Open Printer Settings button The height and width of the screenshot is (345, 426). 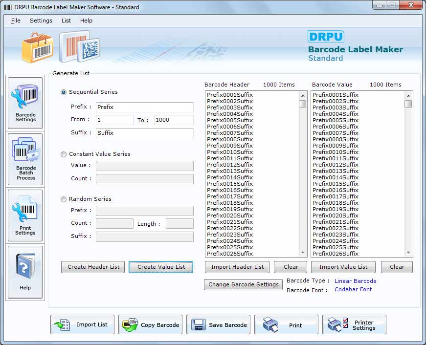coord(354,324)
